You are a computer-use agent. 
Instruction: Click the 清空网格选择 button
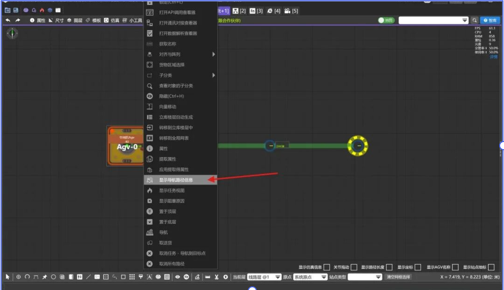[x=398, y=277]
